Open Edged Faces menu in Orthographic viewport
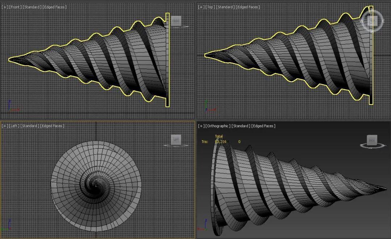The width and height of the screenshot is (391, 239). [263, 126]
